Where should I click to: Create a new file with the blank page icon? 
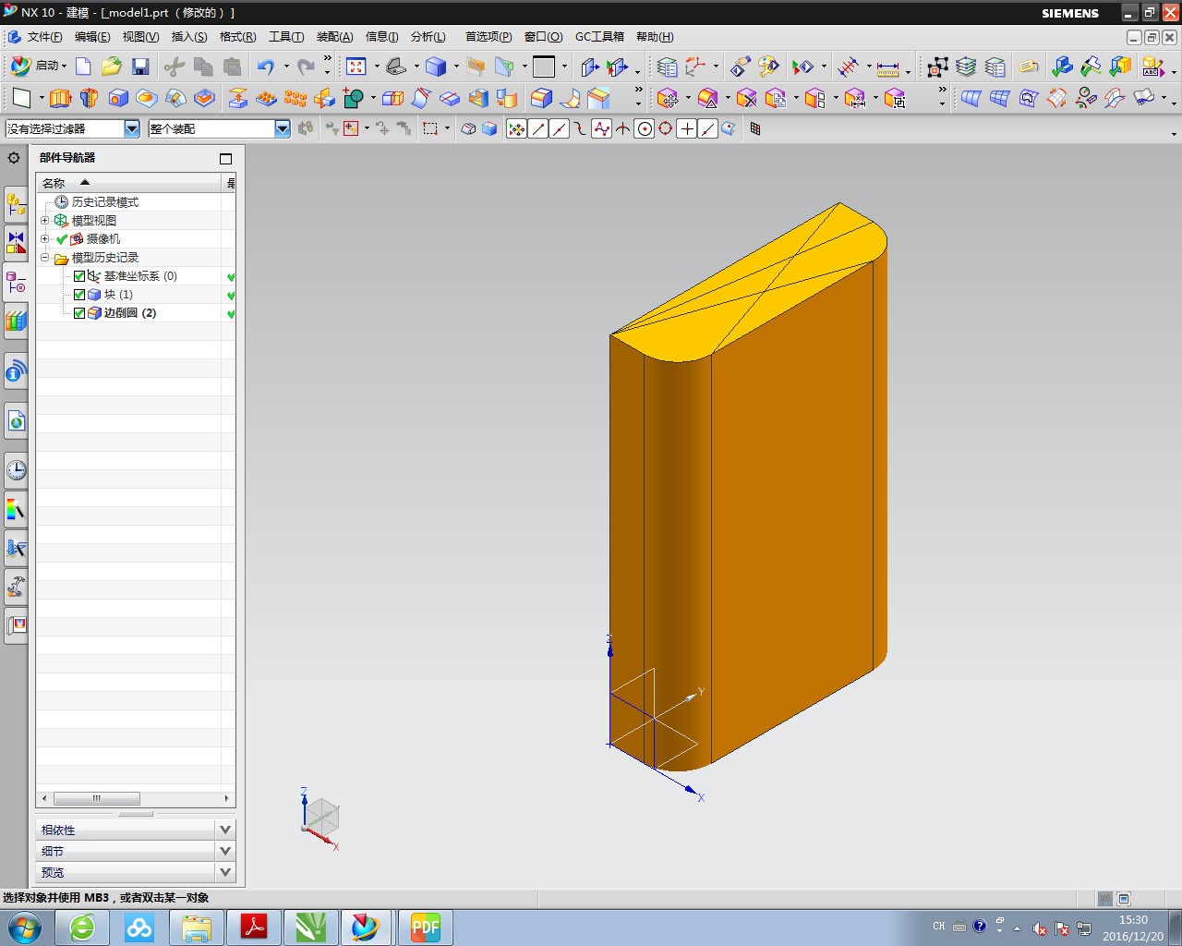click(83, 67)
